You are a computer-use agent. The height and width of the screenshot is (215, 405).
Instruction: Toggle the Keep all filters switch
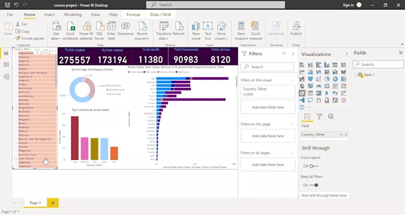(313, 185)
